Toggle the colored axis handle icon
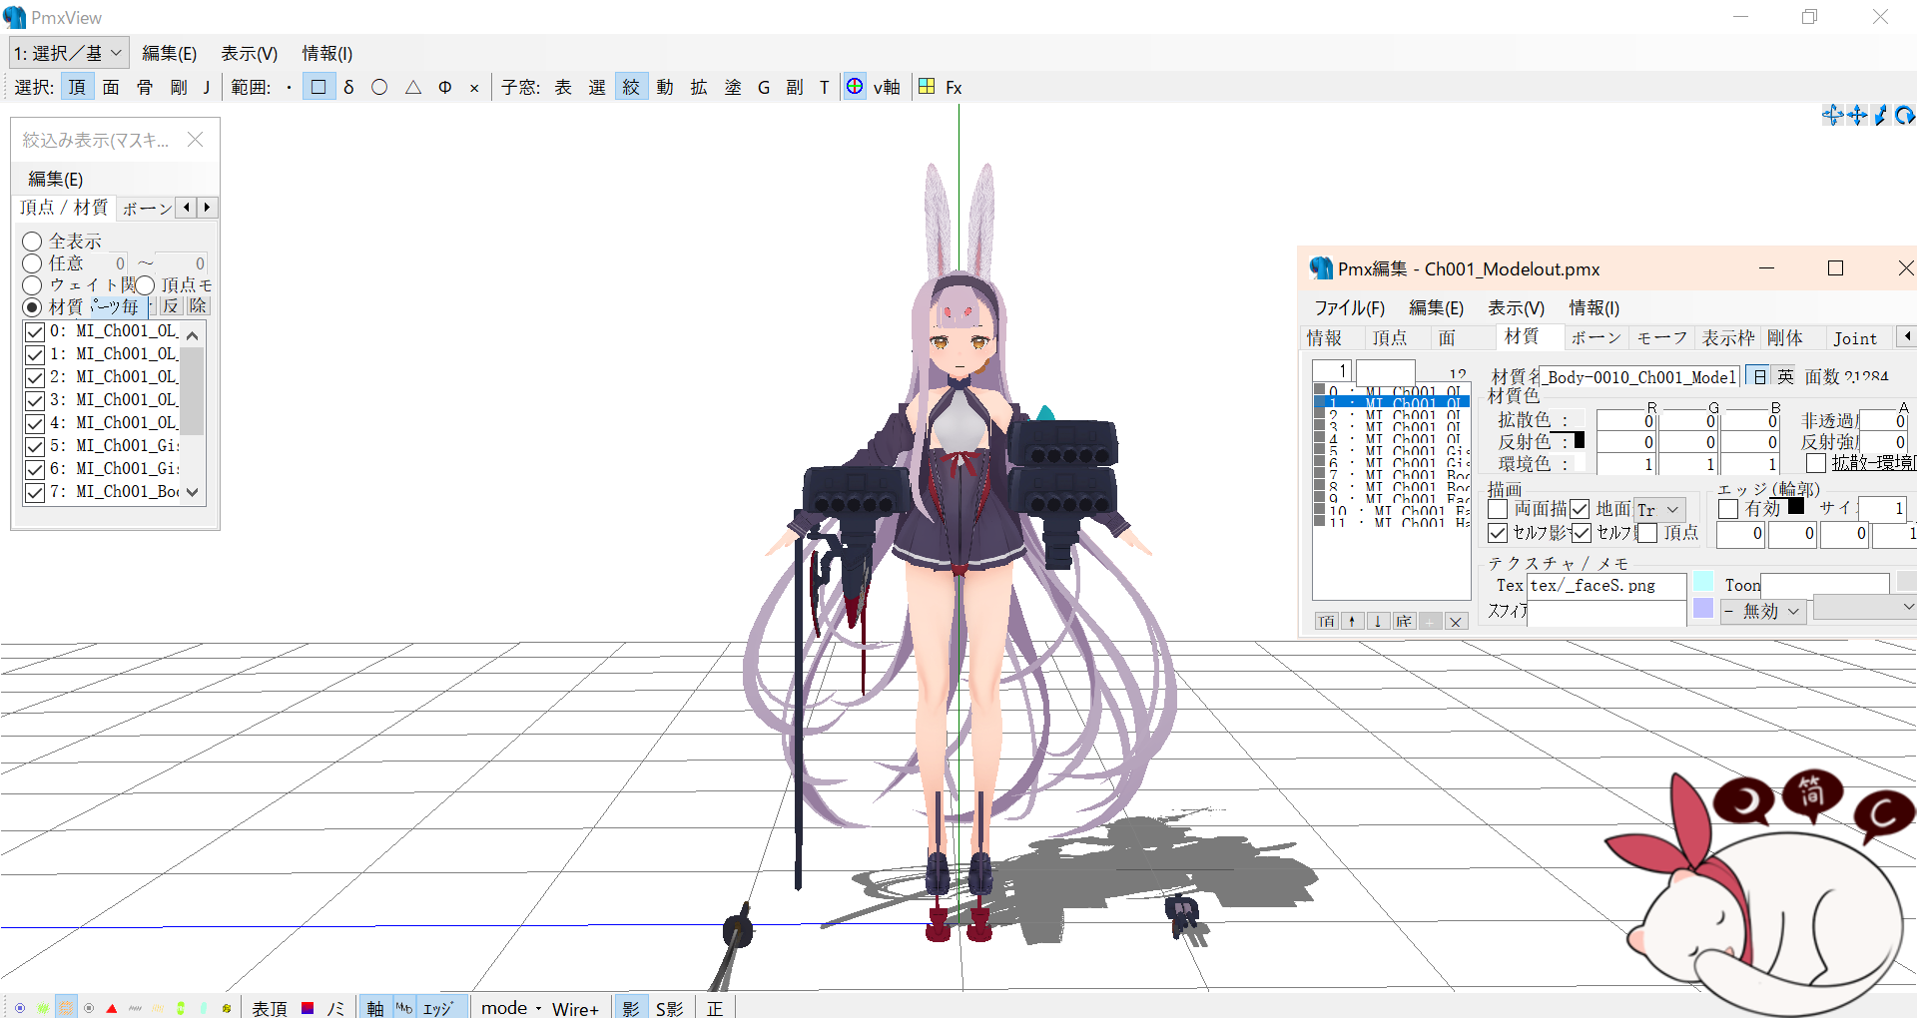1917x1018 pixels. tap(855, 87)
